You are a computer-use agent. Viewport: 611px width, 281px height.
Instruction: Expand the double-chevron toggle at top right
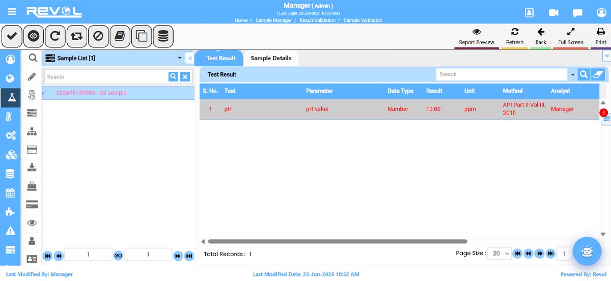coord(606,55)
